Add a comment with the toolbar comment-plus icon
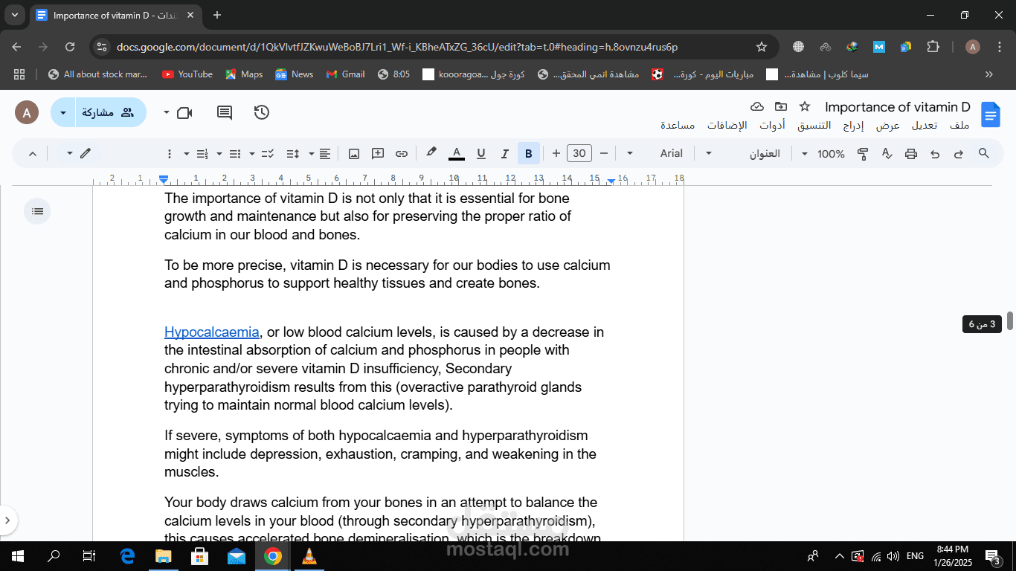Image resolution: width=1016 pixels, height=571 pixels. pyautogui.click(x=378, y=154)
